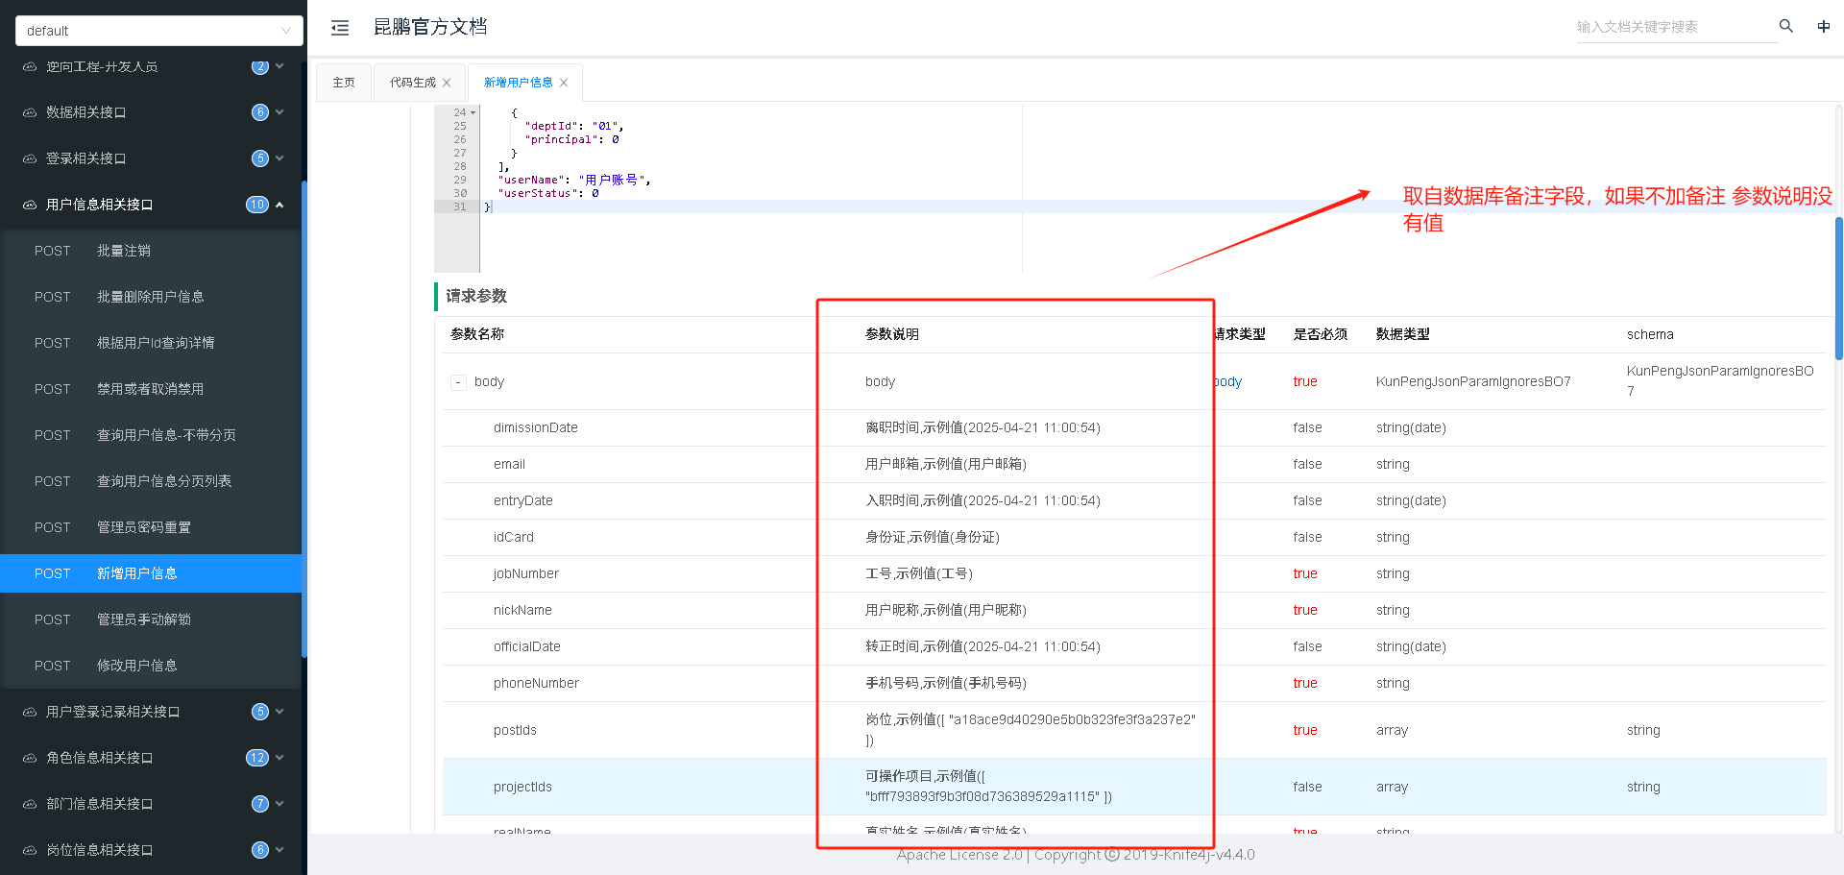Click the search magnifier icon

click(x=1785, y=26)
